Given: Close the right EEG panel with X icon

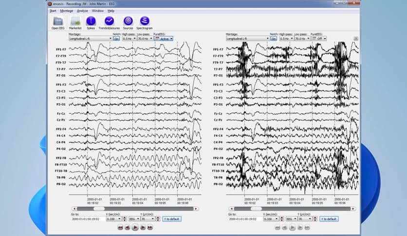Looking at the screenshot, I should coord(356,38).
